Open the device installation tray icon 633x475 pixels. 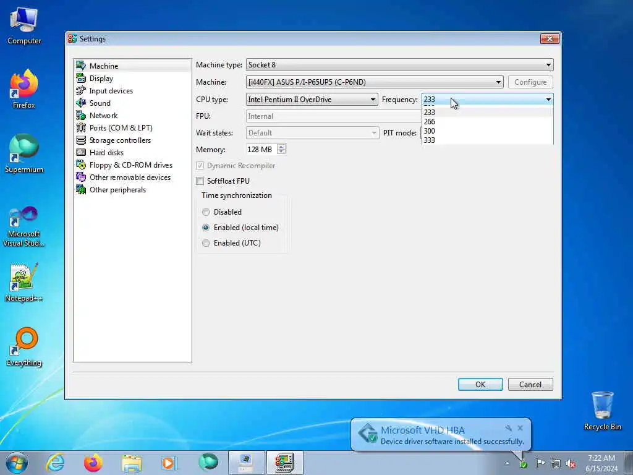point(523,464)
